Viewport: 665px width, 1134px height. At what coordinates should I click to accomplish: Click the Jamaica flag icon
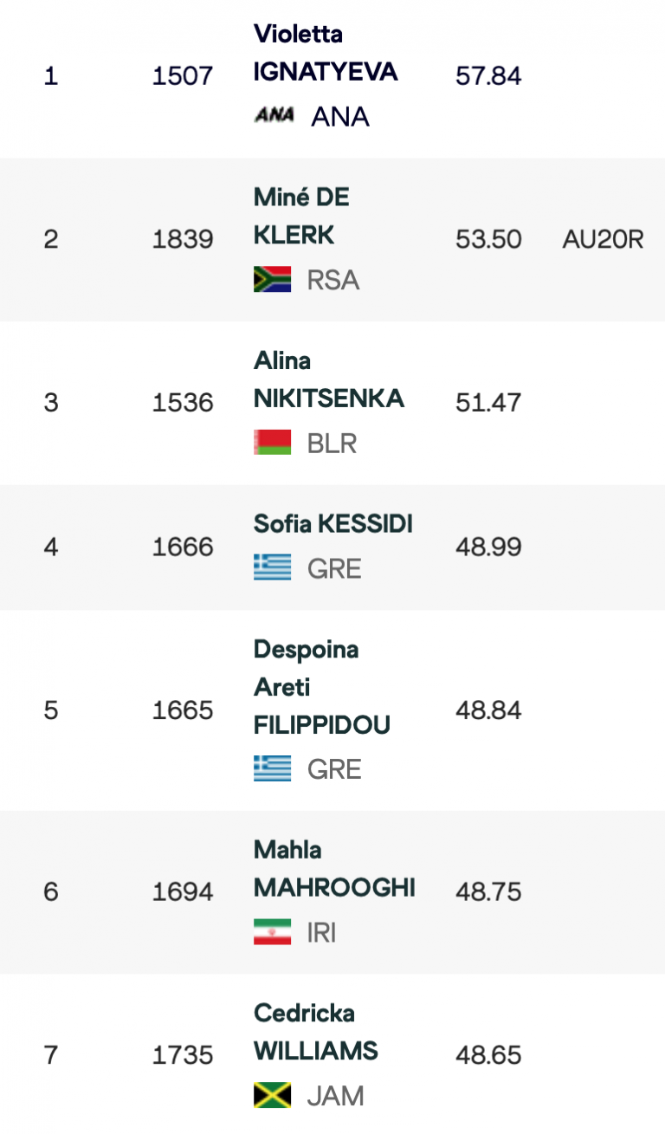coord(272,1096)
